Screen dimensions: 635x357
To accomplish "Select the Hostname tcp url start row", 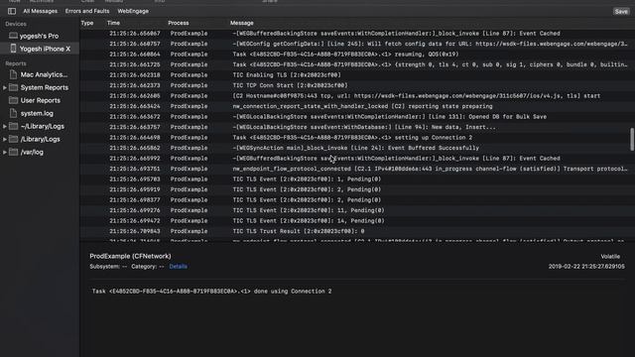I will click(354, 96).
